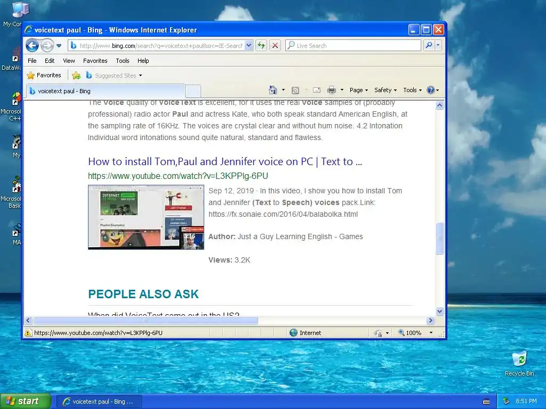Click the green youtube.com result URL
Screen dimensions: 546x409
(178, 176)
